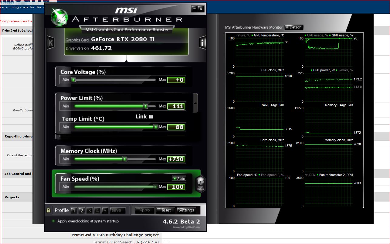Screen dimensions: 390x244
Task: Enable Apply overclocking at system startup
Action: point(53,221)
